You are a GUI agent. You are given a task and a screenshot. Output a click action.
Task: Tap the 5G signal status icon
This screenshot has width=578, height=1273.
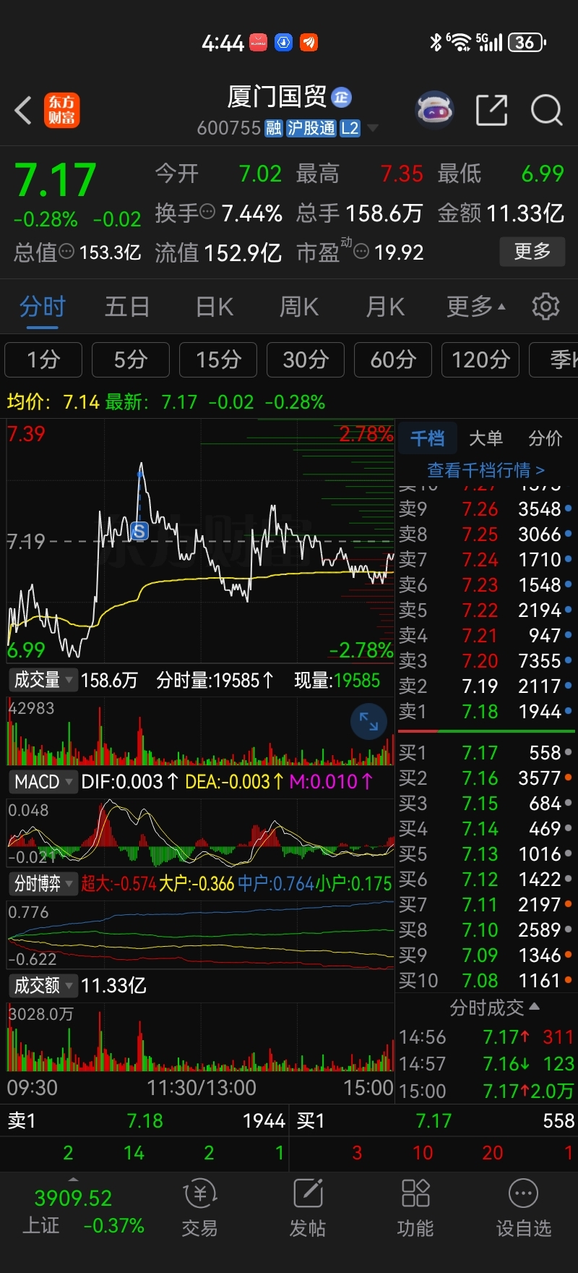coord(488,42)
